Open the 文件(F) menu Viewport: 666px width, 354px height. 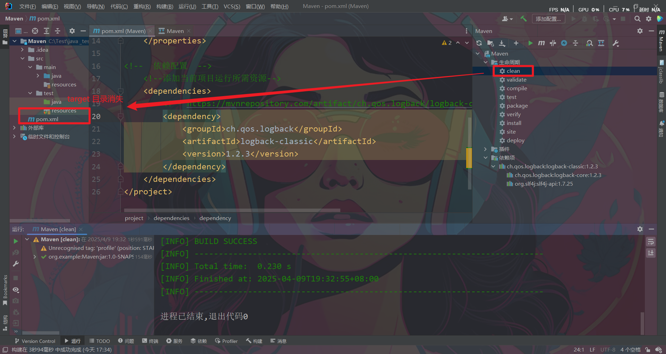point(27,6)
